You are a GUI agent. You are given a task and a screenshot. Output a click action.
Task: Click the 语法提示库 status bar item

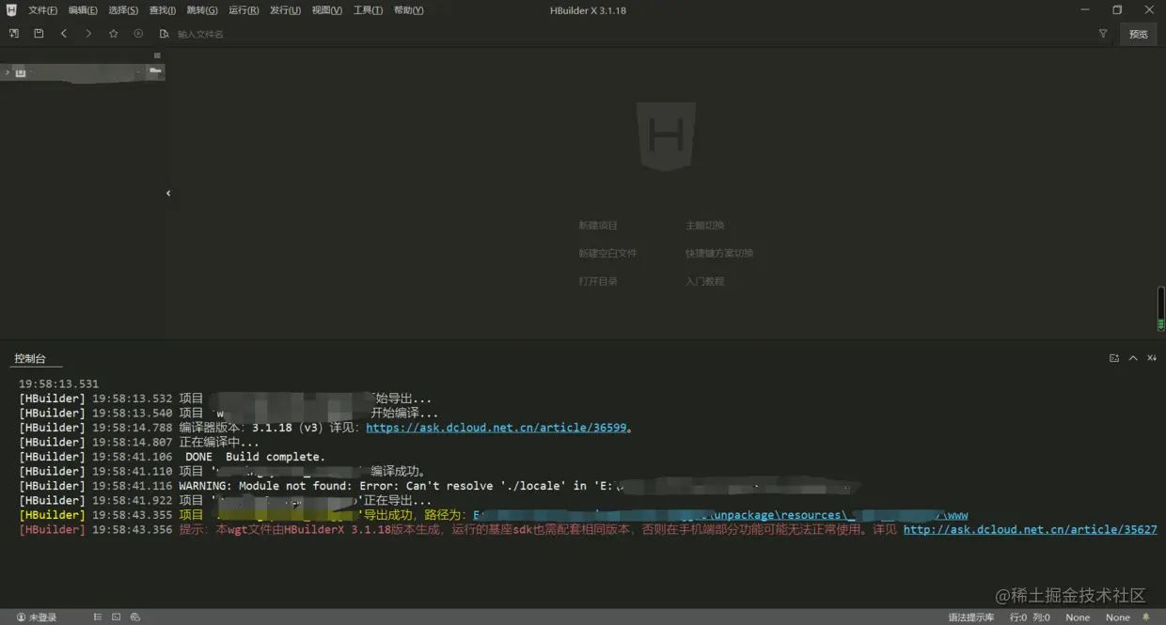971,617
